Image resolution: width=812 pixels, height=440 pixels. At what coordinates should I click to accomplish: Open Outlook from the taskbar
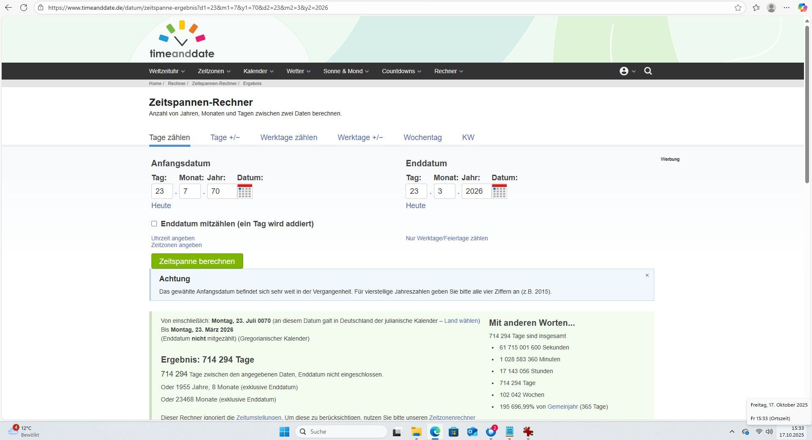(x=472, y=432)
